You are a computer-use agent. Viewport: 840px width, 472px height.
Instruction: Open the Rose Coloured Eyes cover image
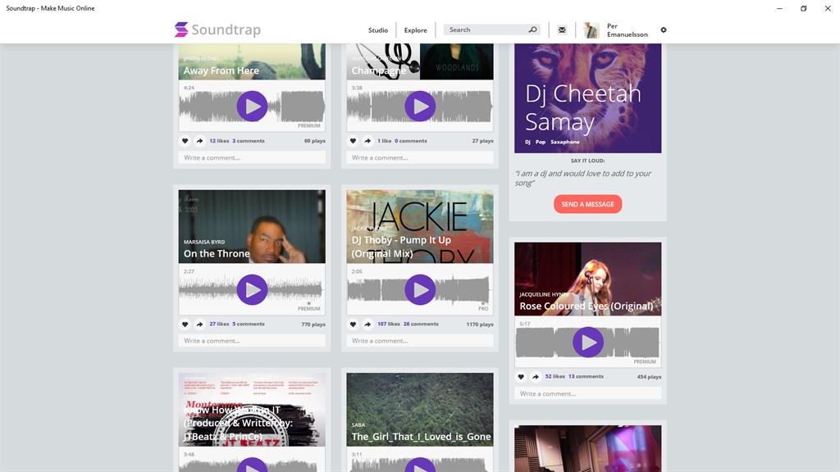587,279
